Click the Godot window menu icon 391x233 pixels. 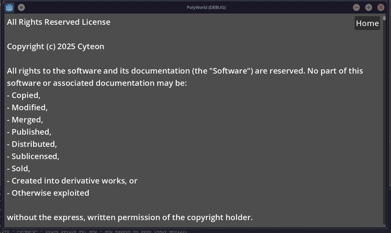(9, 7)
